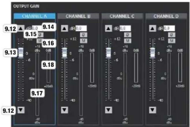The width and height of the screenshot is (190, 127).
Task: Click the +12 label on Channel B fader
Action: click(x=73, y=39)
